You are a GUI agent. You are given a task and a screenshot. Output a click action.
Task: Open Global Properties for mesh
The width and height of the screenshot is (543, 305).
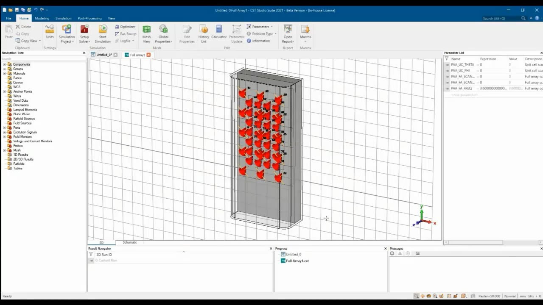point(163,33)
